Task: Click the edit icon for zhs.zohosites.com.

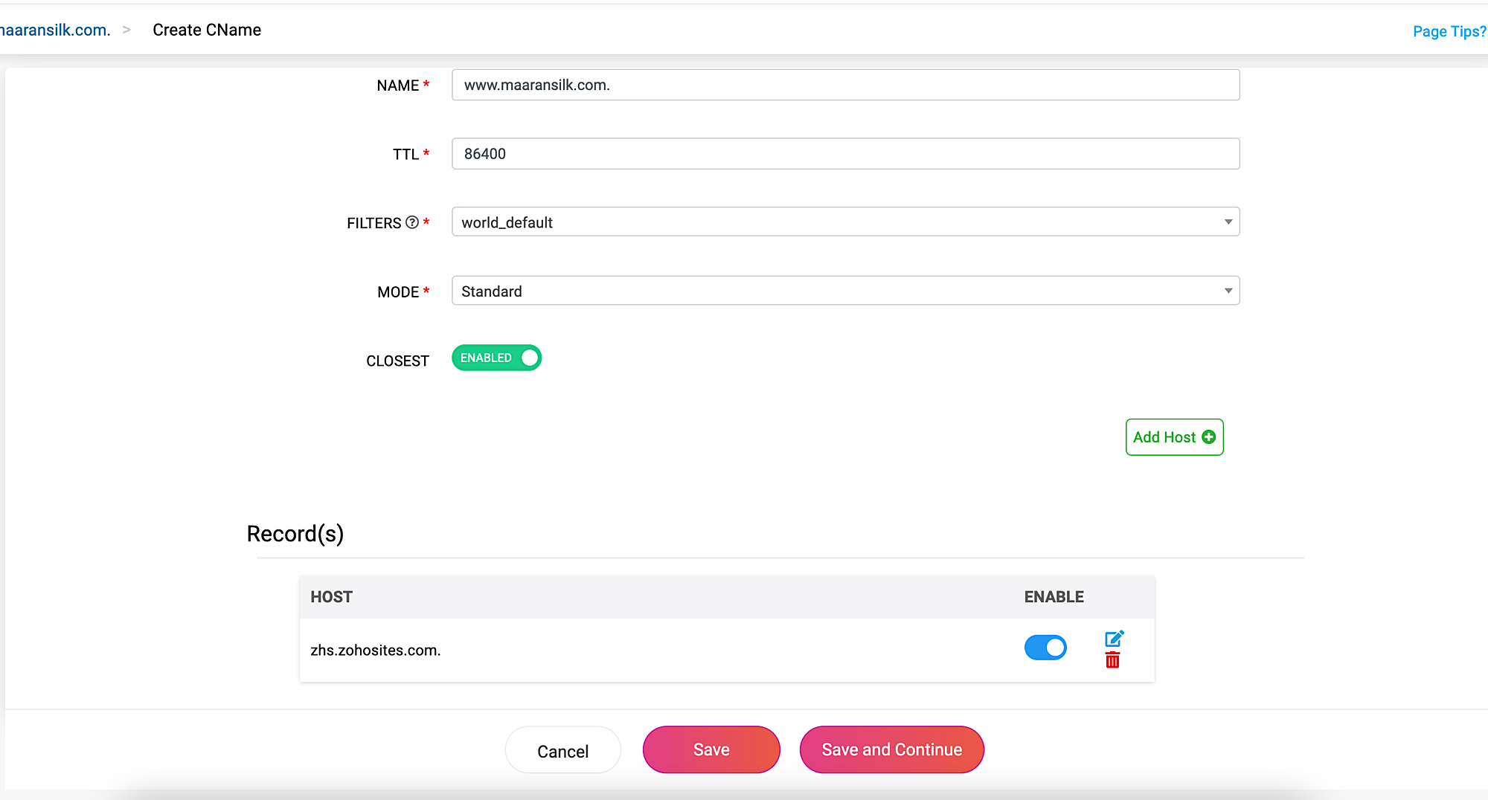Action: click(1114, 639)
